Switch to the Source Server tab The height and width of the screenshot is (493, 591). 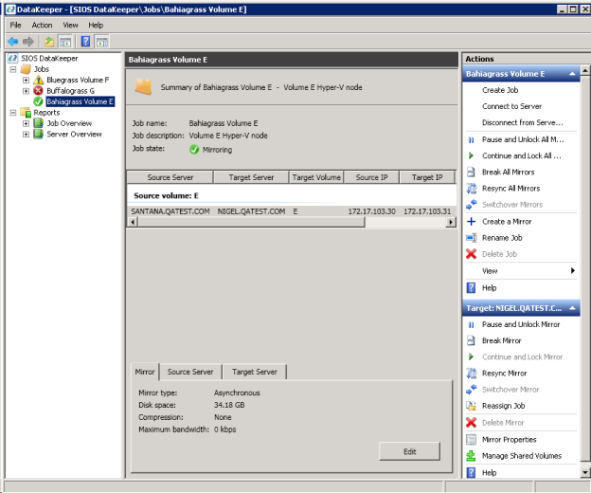[x=190, y=372]
